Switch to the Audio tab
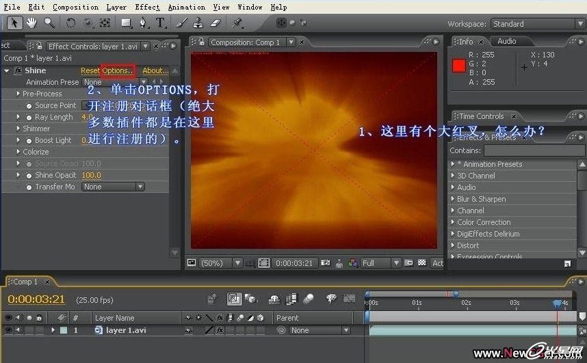The width and height of the screenshot is (587, 363). [506, 41]
